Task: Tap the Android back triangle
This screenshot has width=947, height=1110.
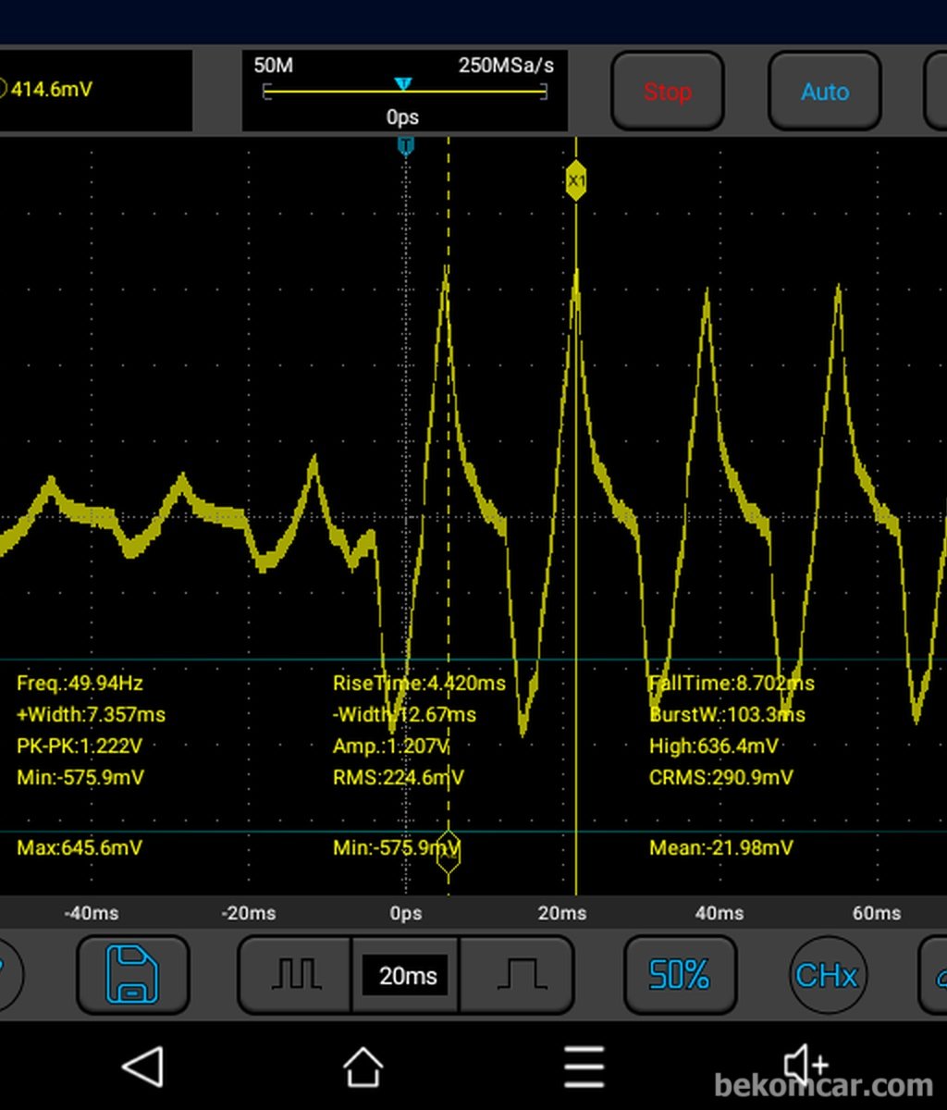Action: click(143, 1067)
